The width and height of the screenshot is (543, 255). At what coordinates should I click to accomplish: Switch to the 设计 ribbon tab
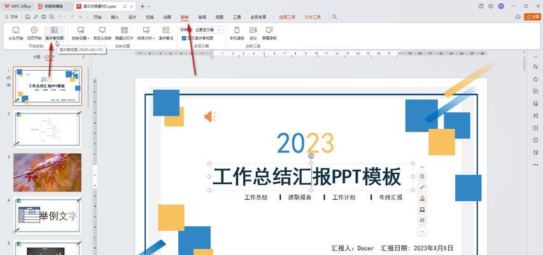tap(132, 17)
